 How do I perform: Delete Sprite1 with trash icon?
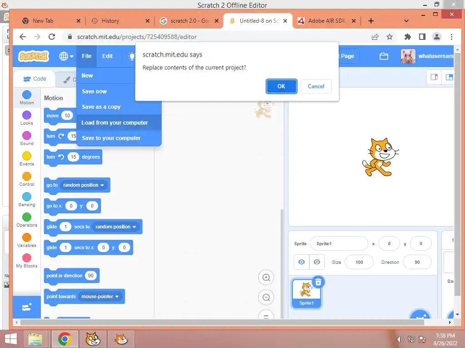(318, 282)
